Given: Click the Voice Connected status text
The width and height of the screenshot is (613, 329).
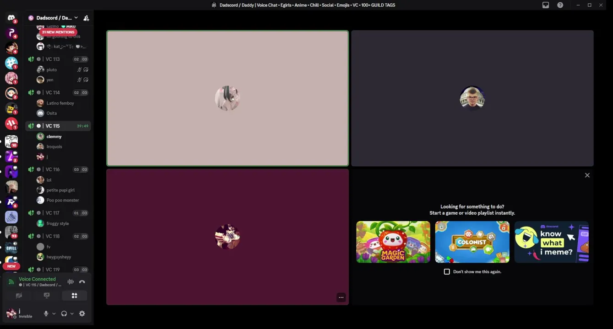Looking at the screenshot, I should click(37, 279).
